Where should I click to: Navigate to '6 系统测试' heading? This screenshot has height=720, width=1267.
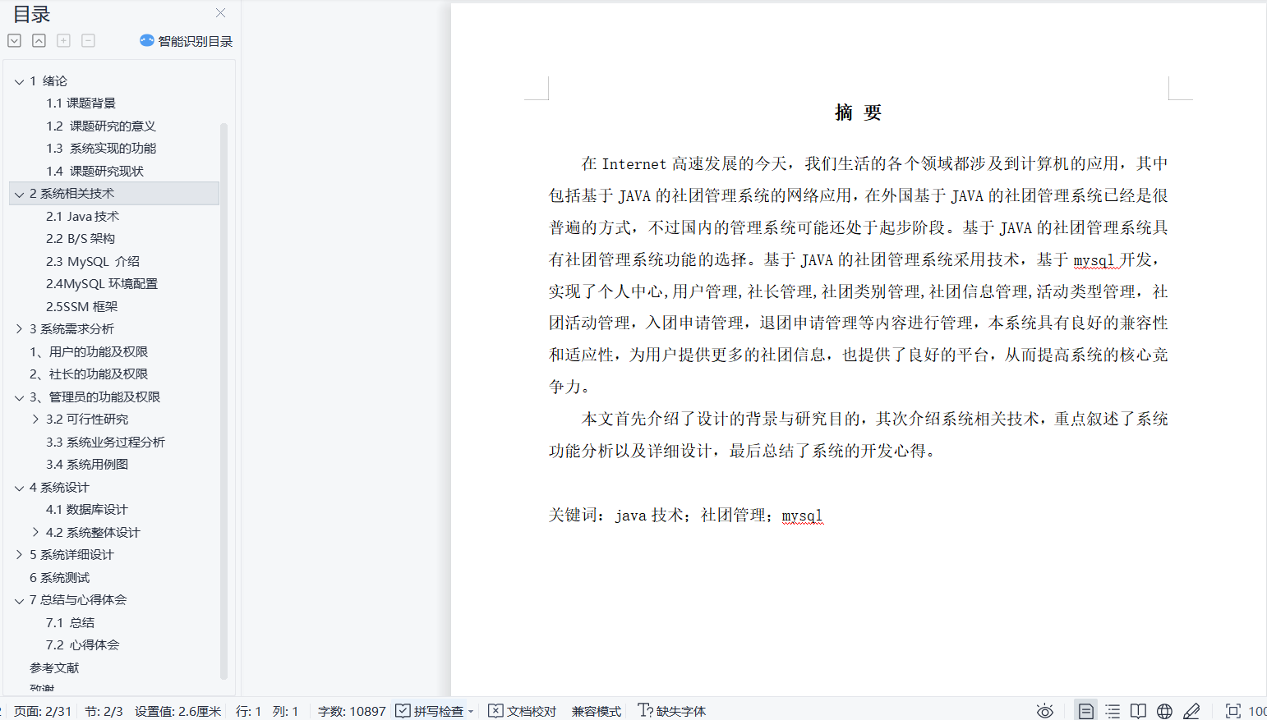pos(60,578)
